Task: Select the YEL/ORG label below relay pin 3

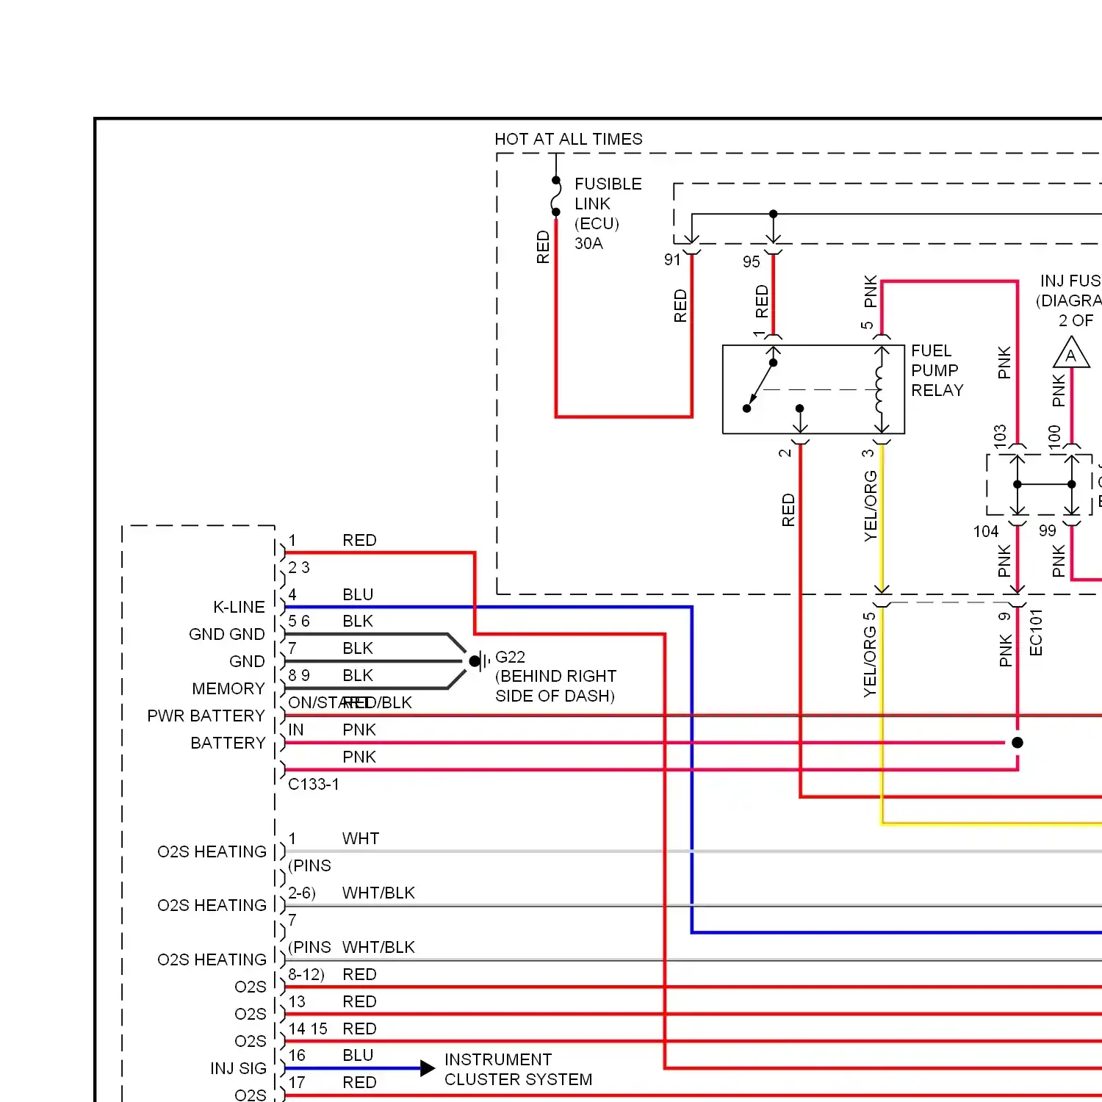Action: [871, 506]
